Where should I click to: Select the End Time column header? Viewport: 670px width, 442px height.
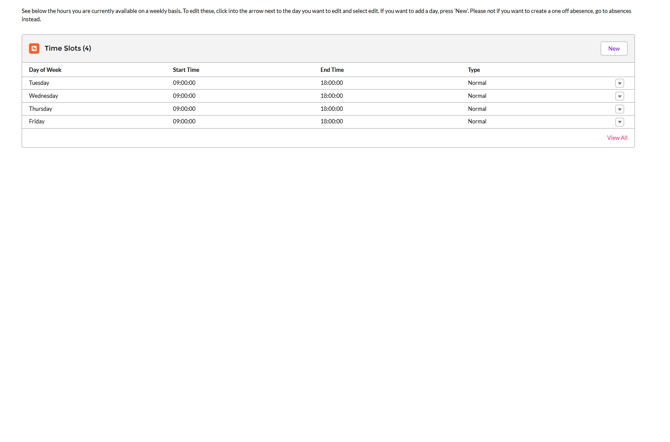(x=332, y=70)
